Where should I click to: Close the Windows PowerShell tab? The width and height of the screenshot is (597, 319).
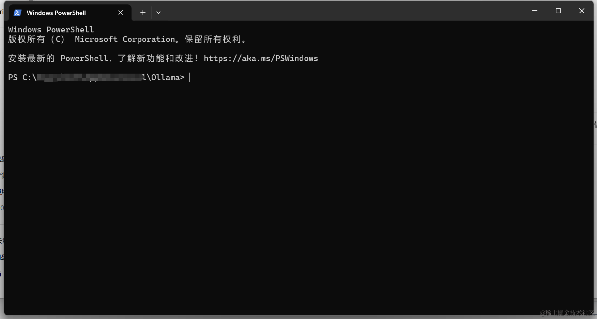click(121, 13)
